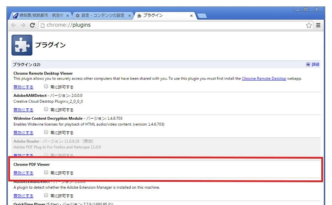Open a new tab with new-tab button
Image resolution: width=332 pixels, height=205 pixels.
[x=202, y=16]
